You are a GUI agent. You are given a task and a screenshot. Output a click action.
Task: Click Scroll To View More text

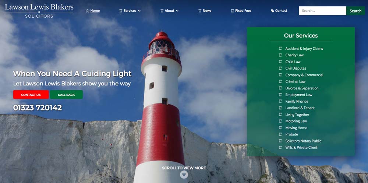pyautogui.click(x=184, y=168)
